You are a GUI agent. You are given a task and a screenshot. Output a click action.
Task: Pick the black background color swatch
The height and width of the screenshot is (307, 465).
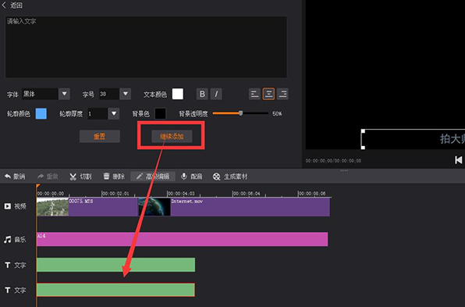tap(161, 113)
